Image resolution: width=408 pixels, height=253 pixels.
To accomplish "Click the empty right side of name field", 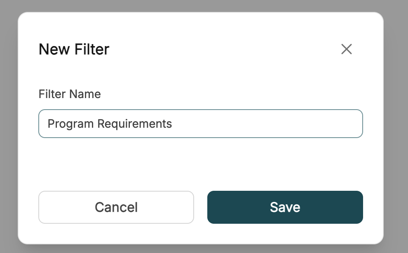I will coord(268,124).
